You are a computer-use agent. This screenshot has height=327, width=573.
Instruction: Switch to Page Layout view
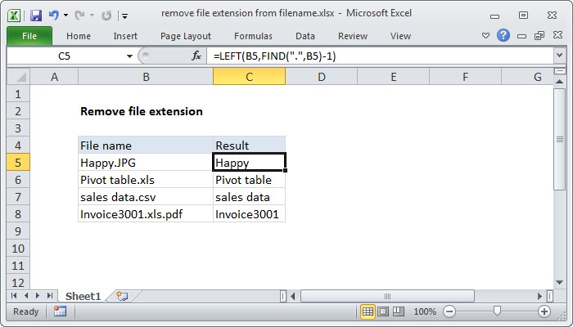pyautogui.click(x=384, y=311)
